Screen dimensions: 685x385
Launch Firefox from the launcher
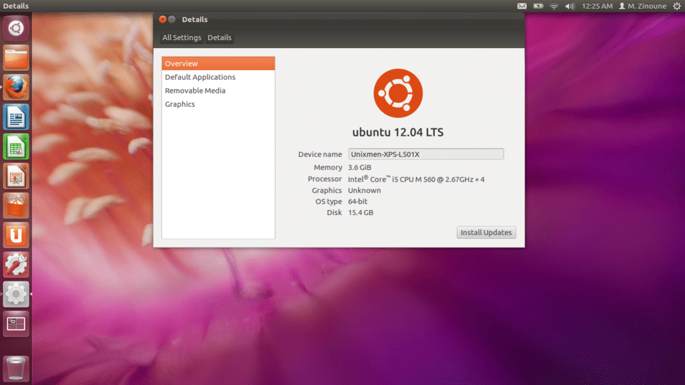15,88
